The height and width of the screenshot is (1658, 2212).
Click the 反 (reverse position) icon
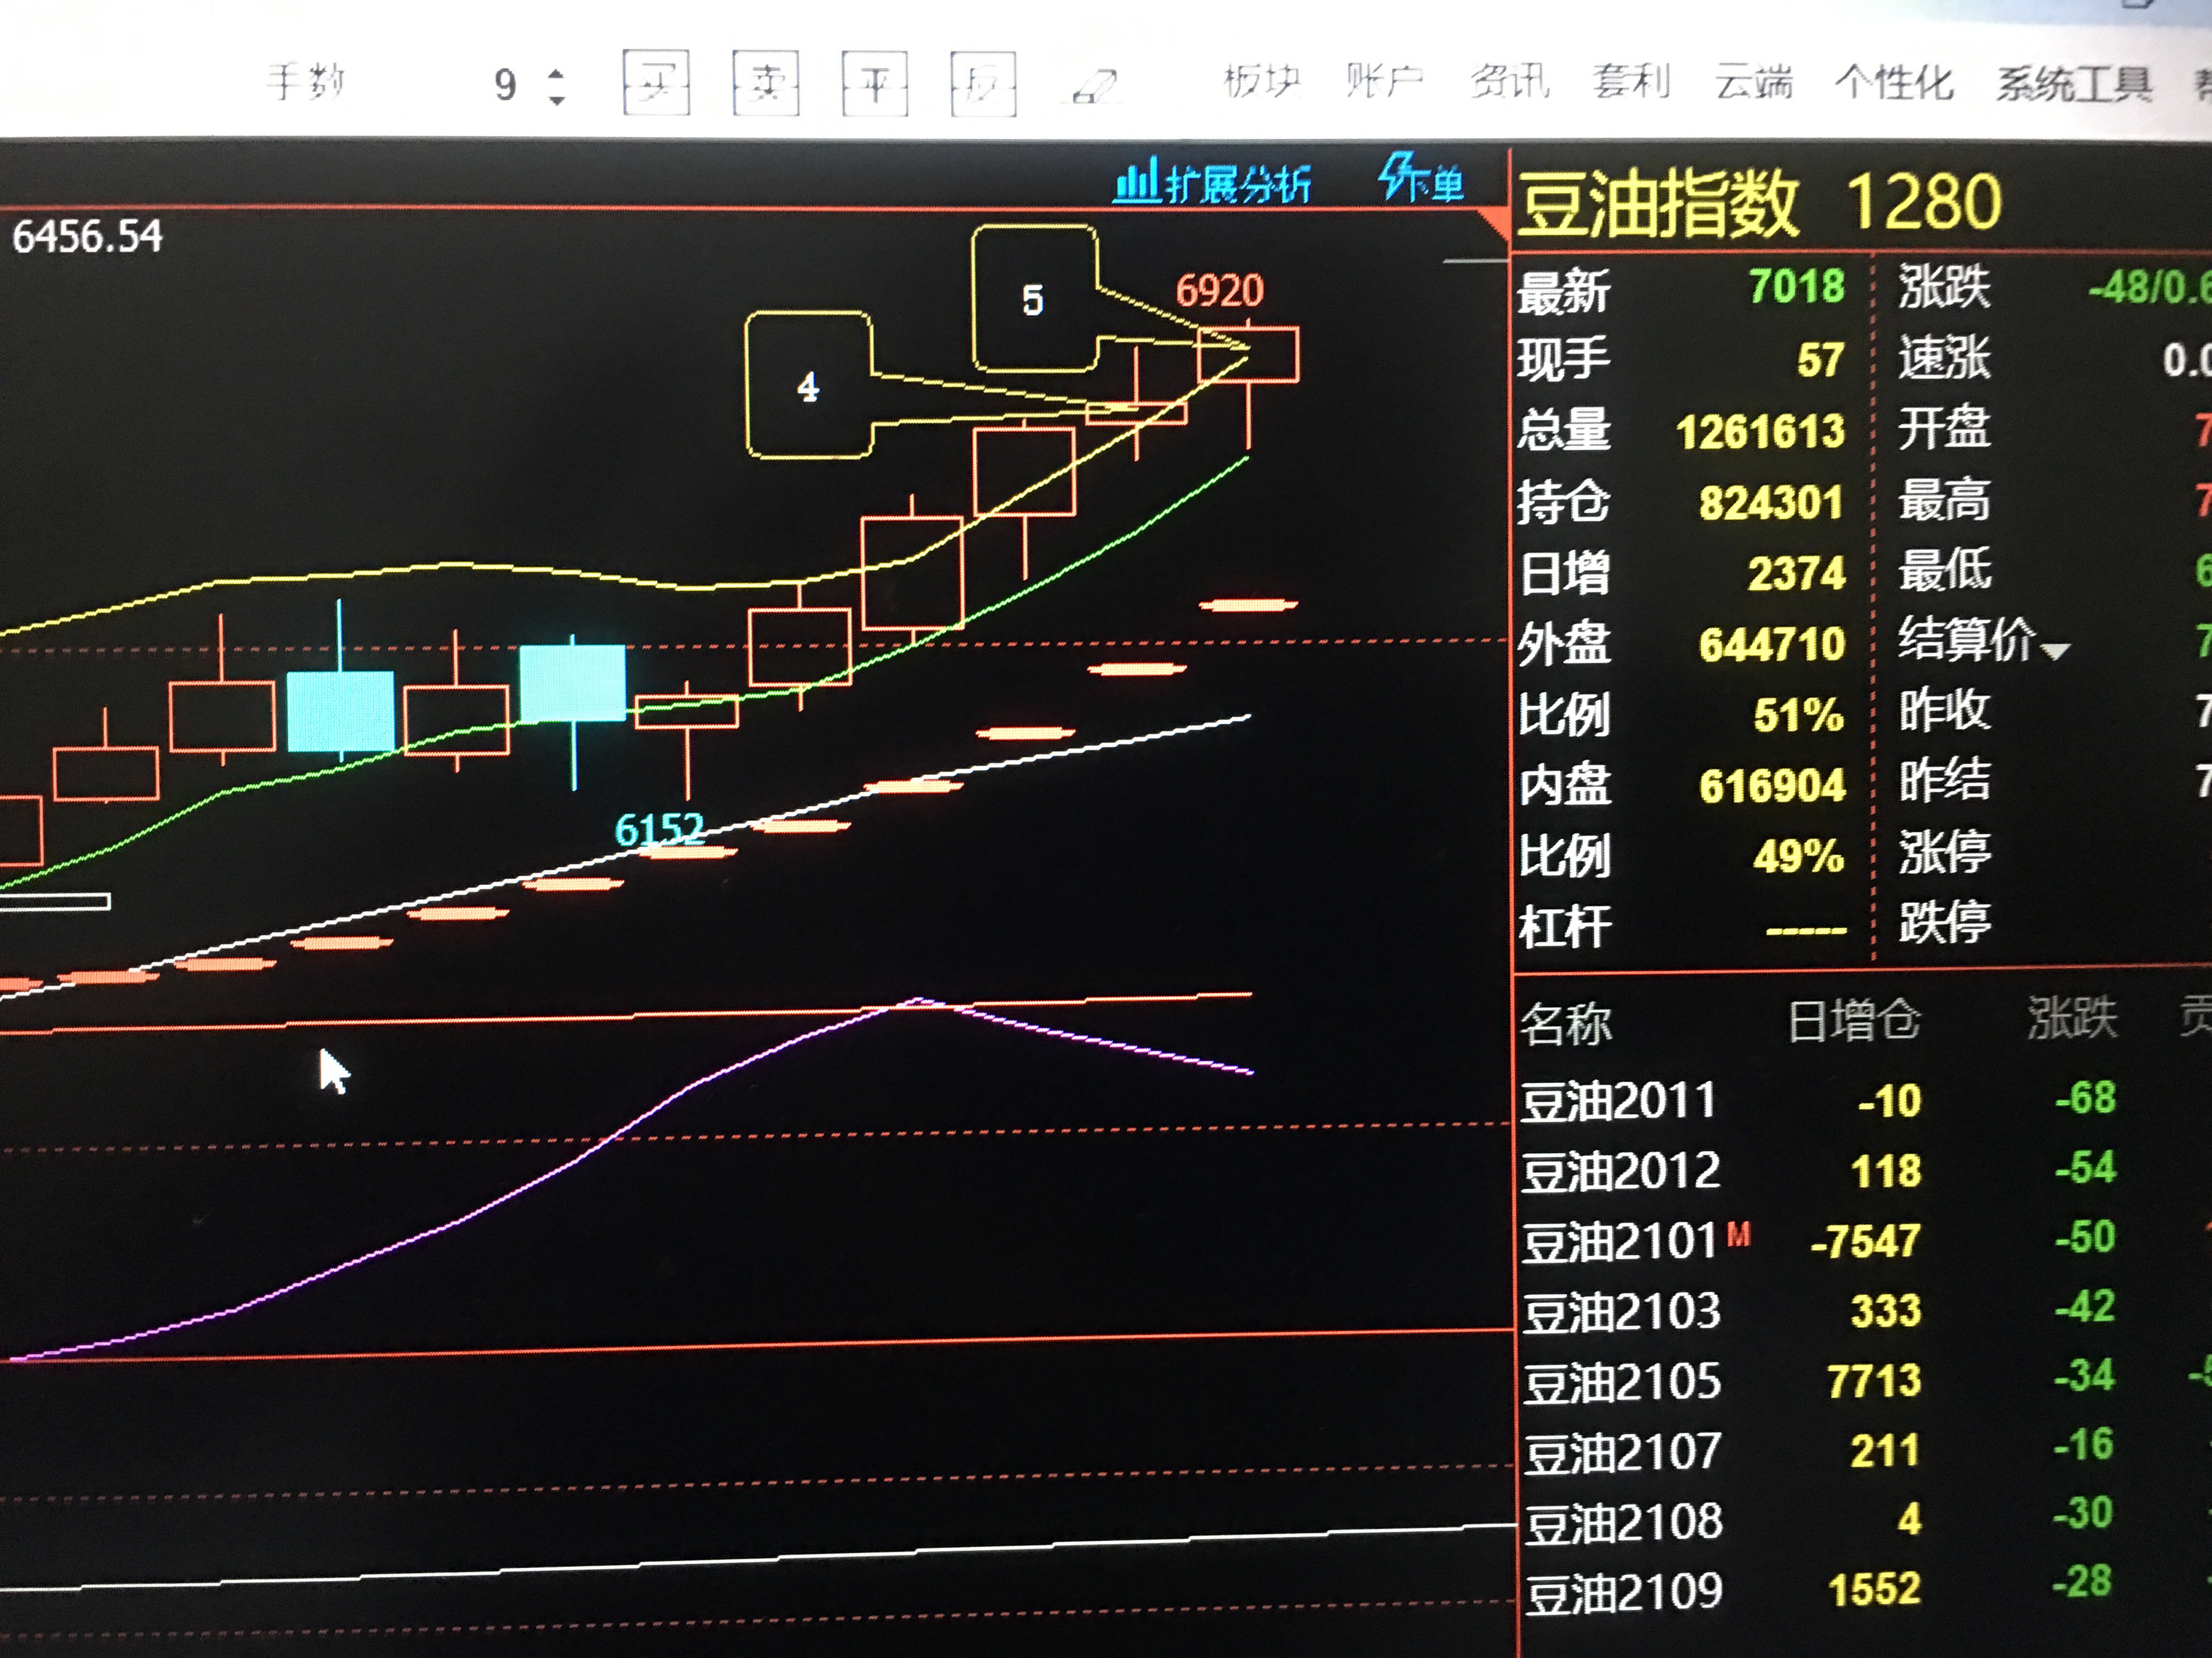click(983, 84)
